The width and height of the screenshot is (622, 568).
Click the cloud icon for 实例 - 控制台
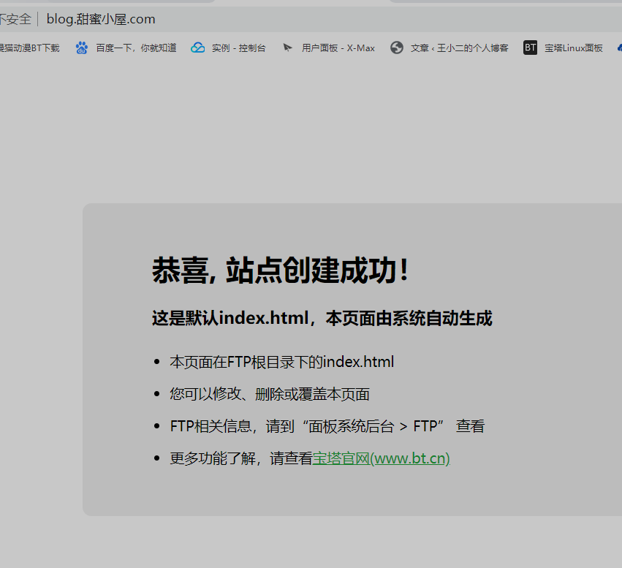pos(197,48)
